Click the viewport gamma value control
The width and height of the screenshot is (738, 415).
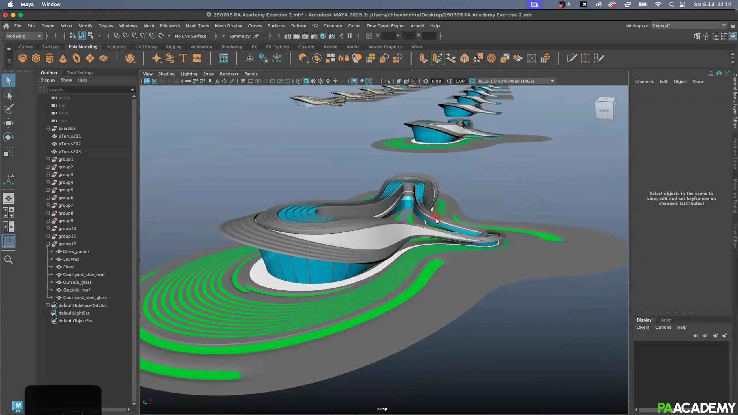coord(460,81)
